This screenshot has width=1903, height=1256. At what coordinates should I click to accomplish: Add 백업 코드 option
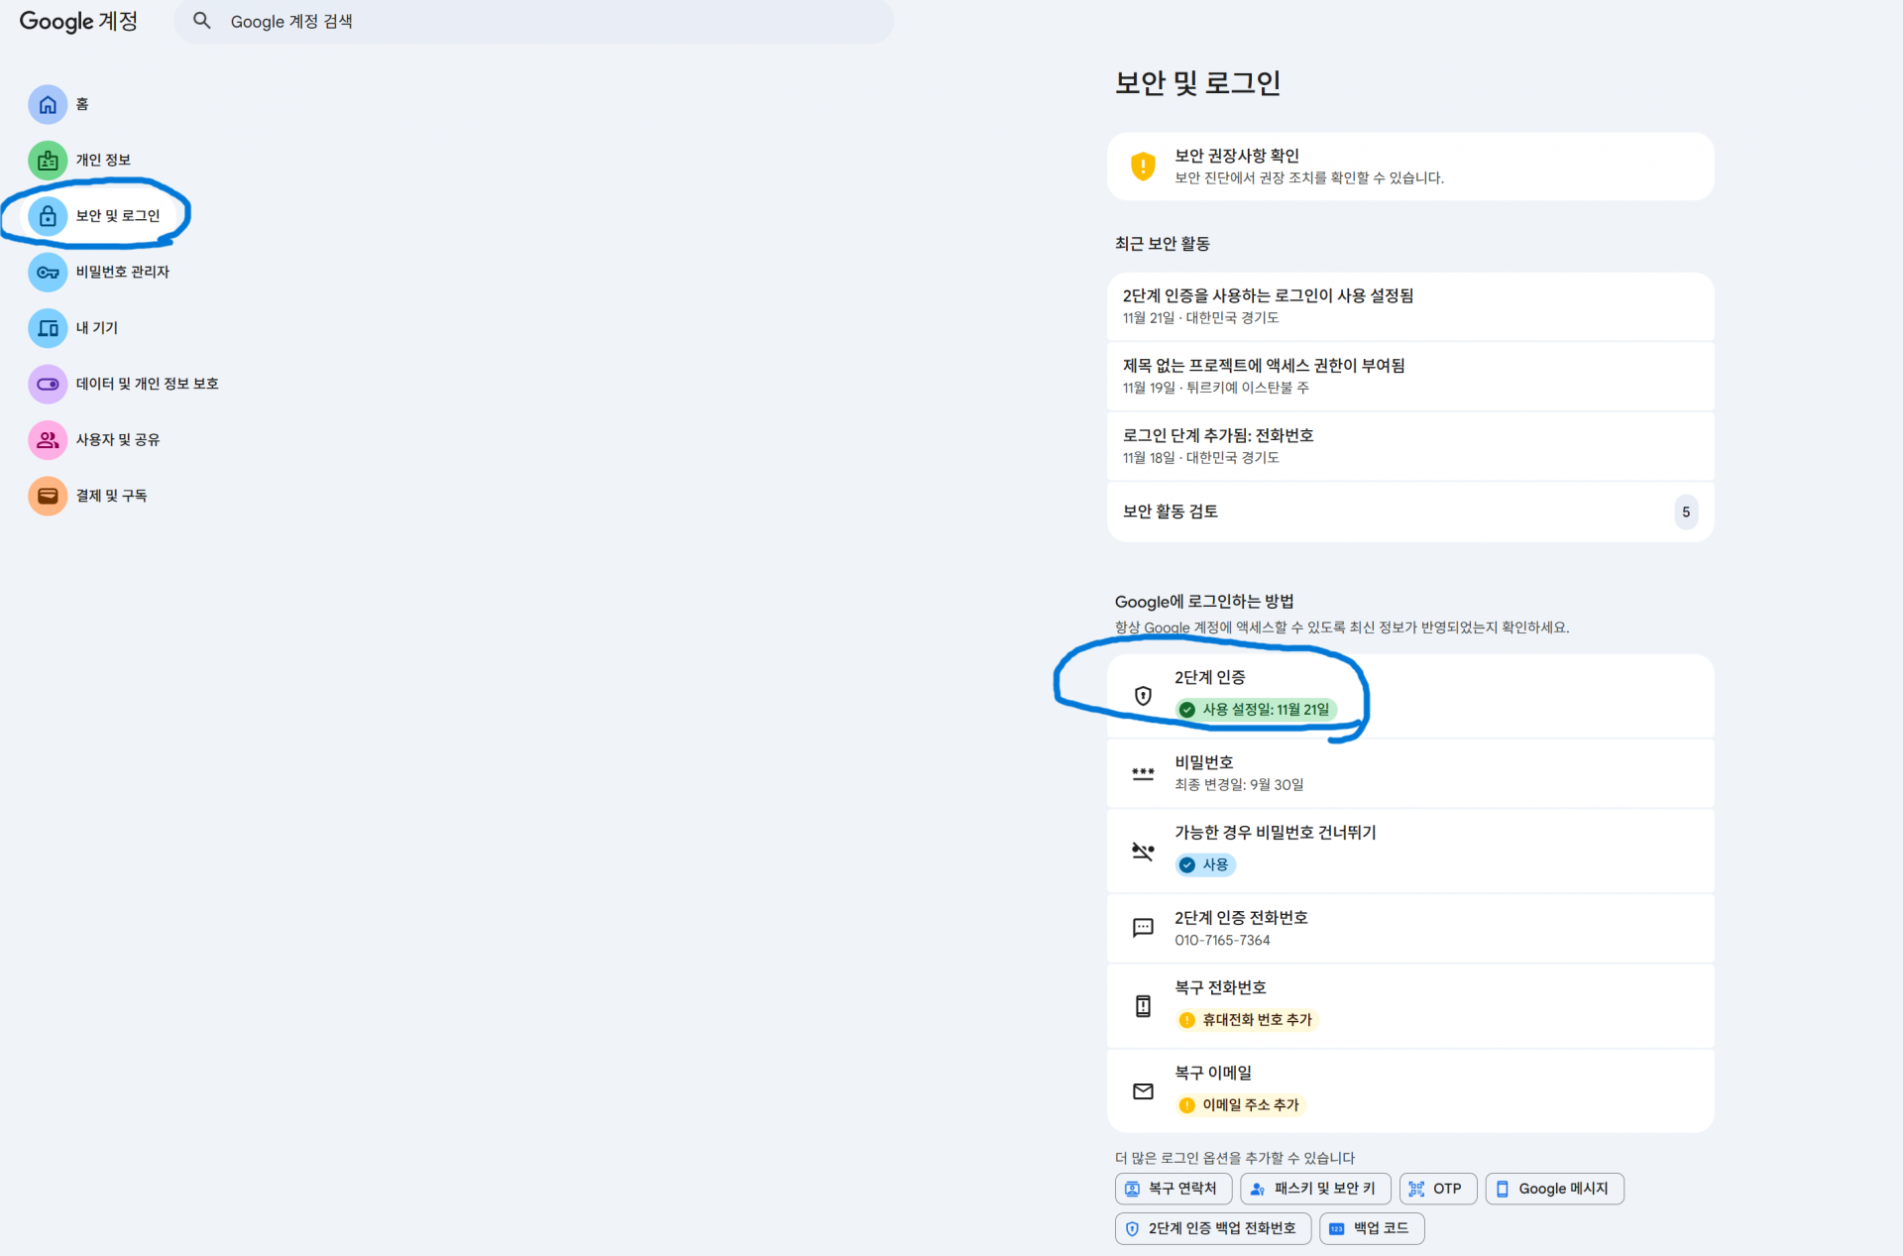click(x=1372, y=1228)
